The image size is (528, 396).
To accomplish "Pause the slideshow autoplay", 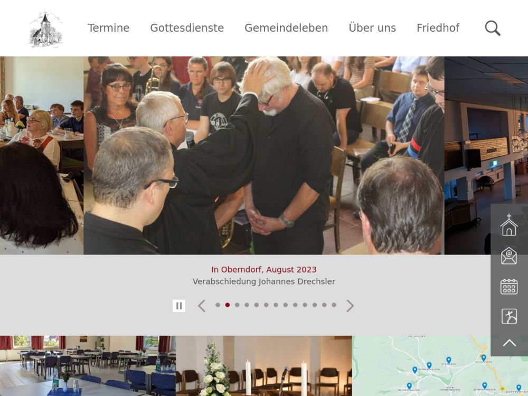I will 179,306.
